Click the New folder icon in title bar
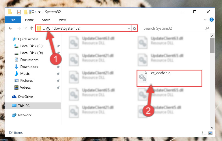The height and width of the screenshot is (141, 222). point(25,12)
